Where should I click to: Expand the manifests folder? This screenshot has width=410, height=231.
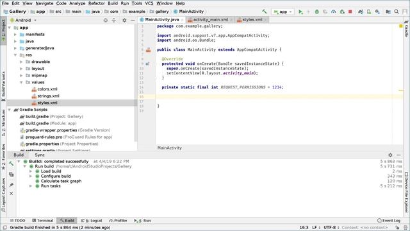pyautogui.click(x=15, y=35)
